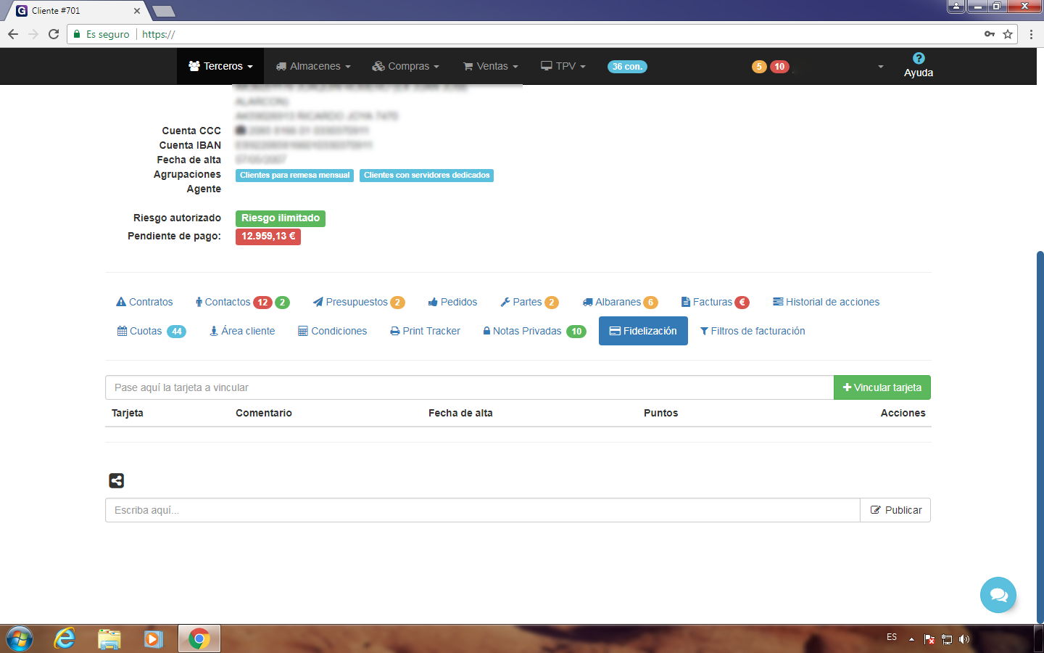Click the page vertical scrollbar
Screen dimensions: 1044x653
[1040, 435]
